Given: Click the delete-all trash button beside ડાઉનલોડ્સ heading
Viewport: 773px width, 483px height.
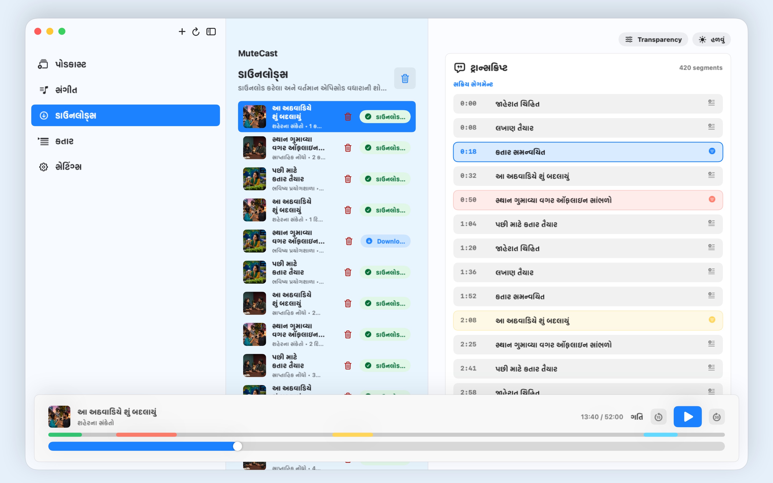Looking at the screenshot, I should (405, 78).
